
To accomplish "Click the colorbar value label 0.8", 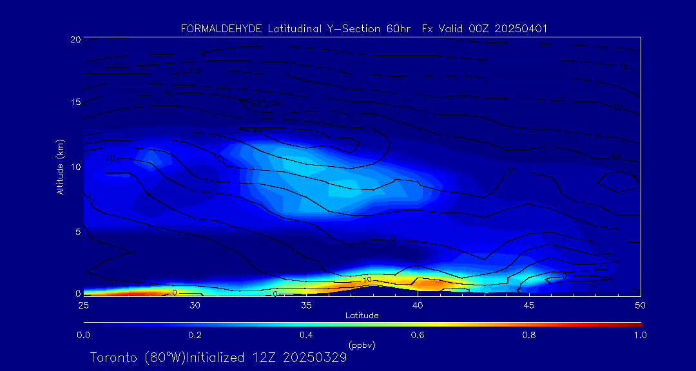I will pyautogui.click(x=530, y=335).
